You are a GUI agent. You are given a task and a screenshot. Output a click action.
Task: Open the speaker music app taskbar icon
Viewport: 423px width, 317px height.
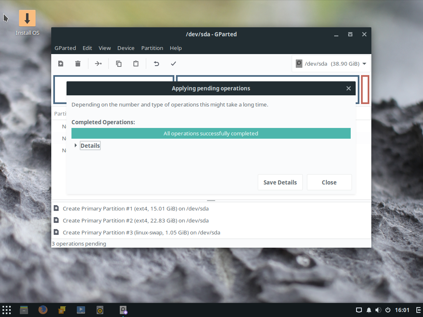click(100, 310)
